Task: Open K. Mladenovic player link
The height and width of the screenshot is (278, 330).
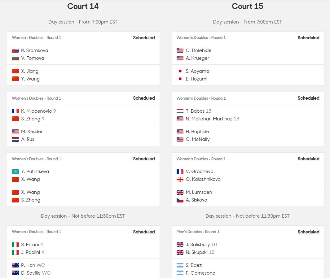Action: click(x=37, y=111)
